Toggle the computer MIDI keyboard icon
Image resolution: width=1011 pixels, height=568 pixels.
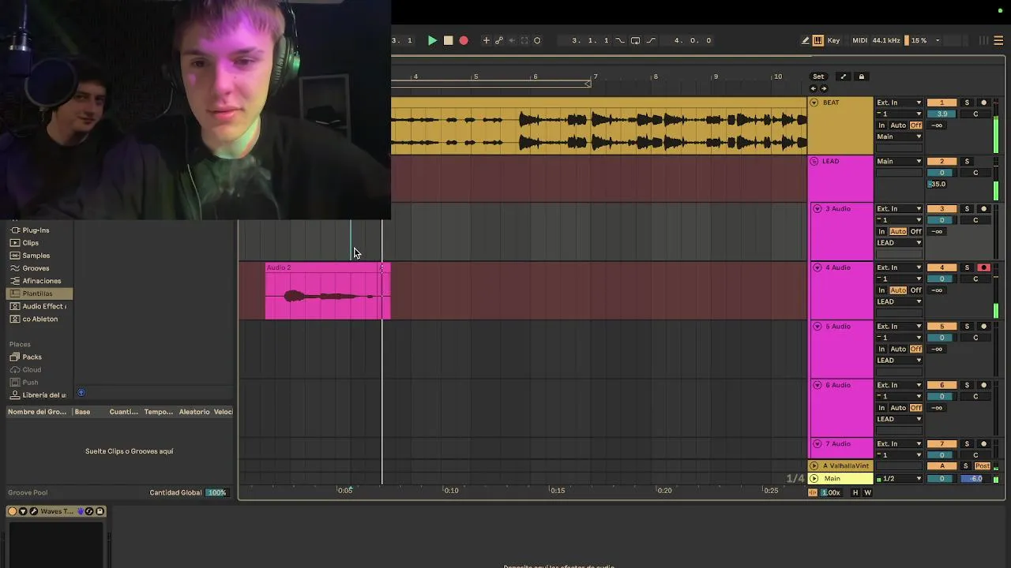[x=817, y=40]
